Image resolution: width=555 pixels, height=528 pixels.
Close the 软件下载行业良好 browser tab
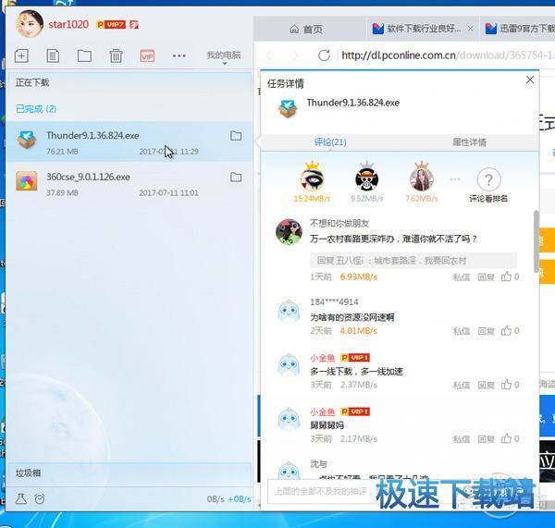click(x=470, y=29)
